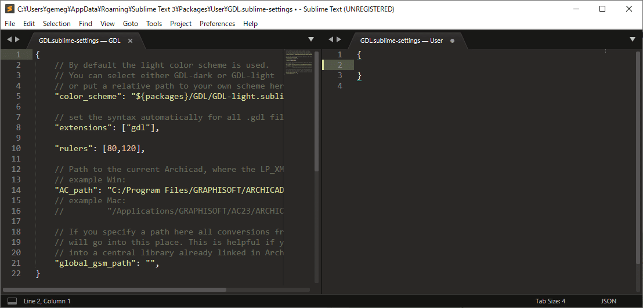Select the GDL.sublime-settings — User tab

[402, 41]
